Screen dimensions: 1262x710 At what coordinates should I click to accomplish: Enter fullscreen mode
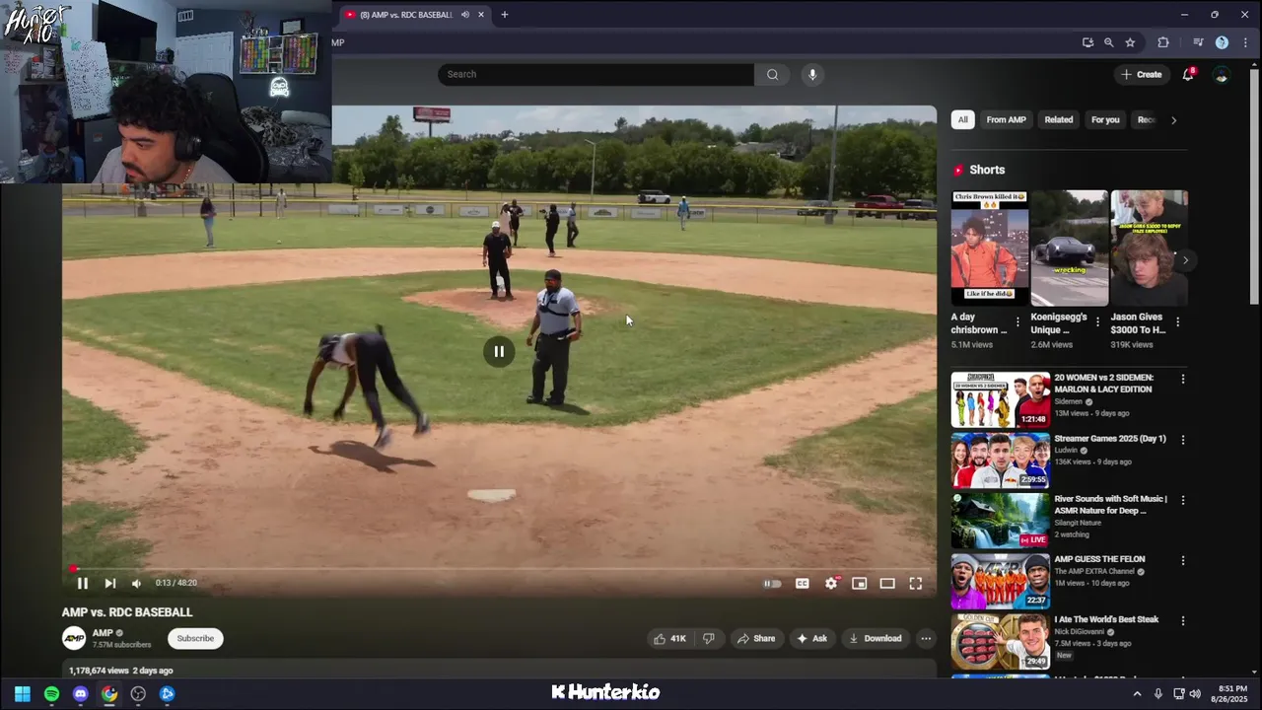915,584
